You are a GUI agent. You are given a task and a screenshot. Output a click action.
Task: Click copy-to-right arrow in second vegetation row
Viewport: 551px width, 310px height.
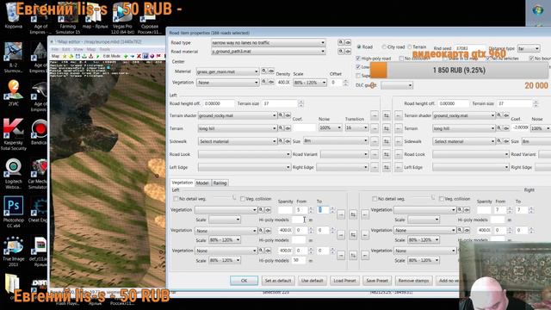tap(341, 235)
